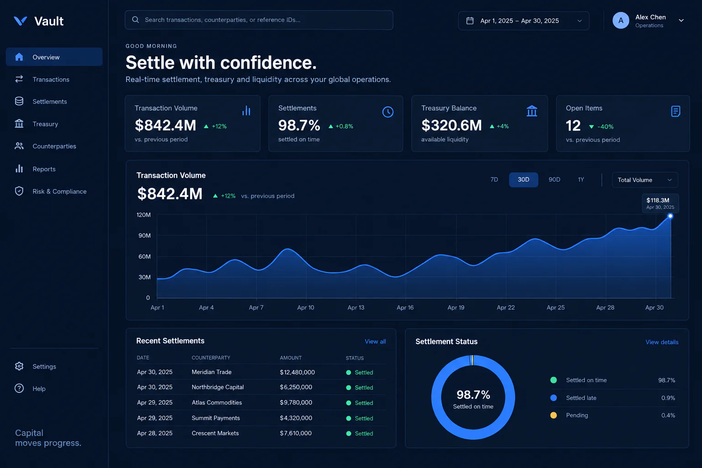Expand the Alex Chen account menu chevron
The image size is (702, 468).
pos(681,21)
